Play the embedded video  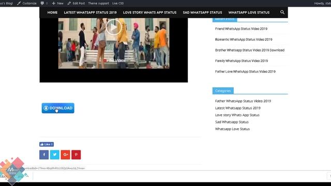pos(114,27)
